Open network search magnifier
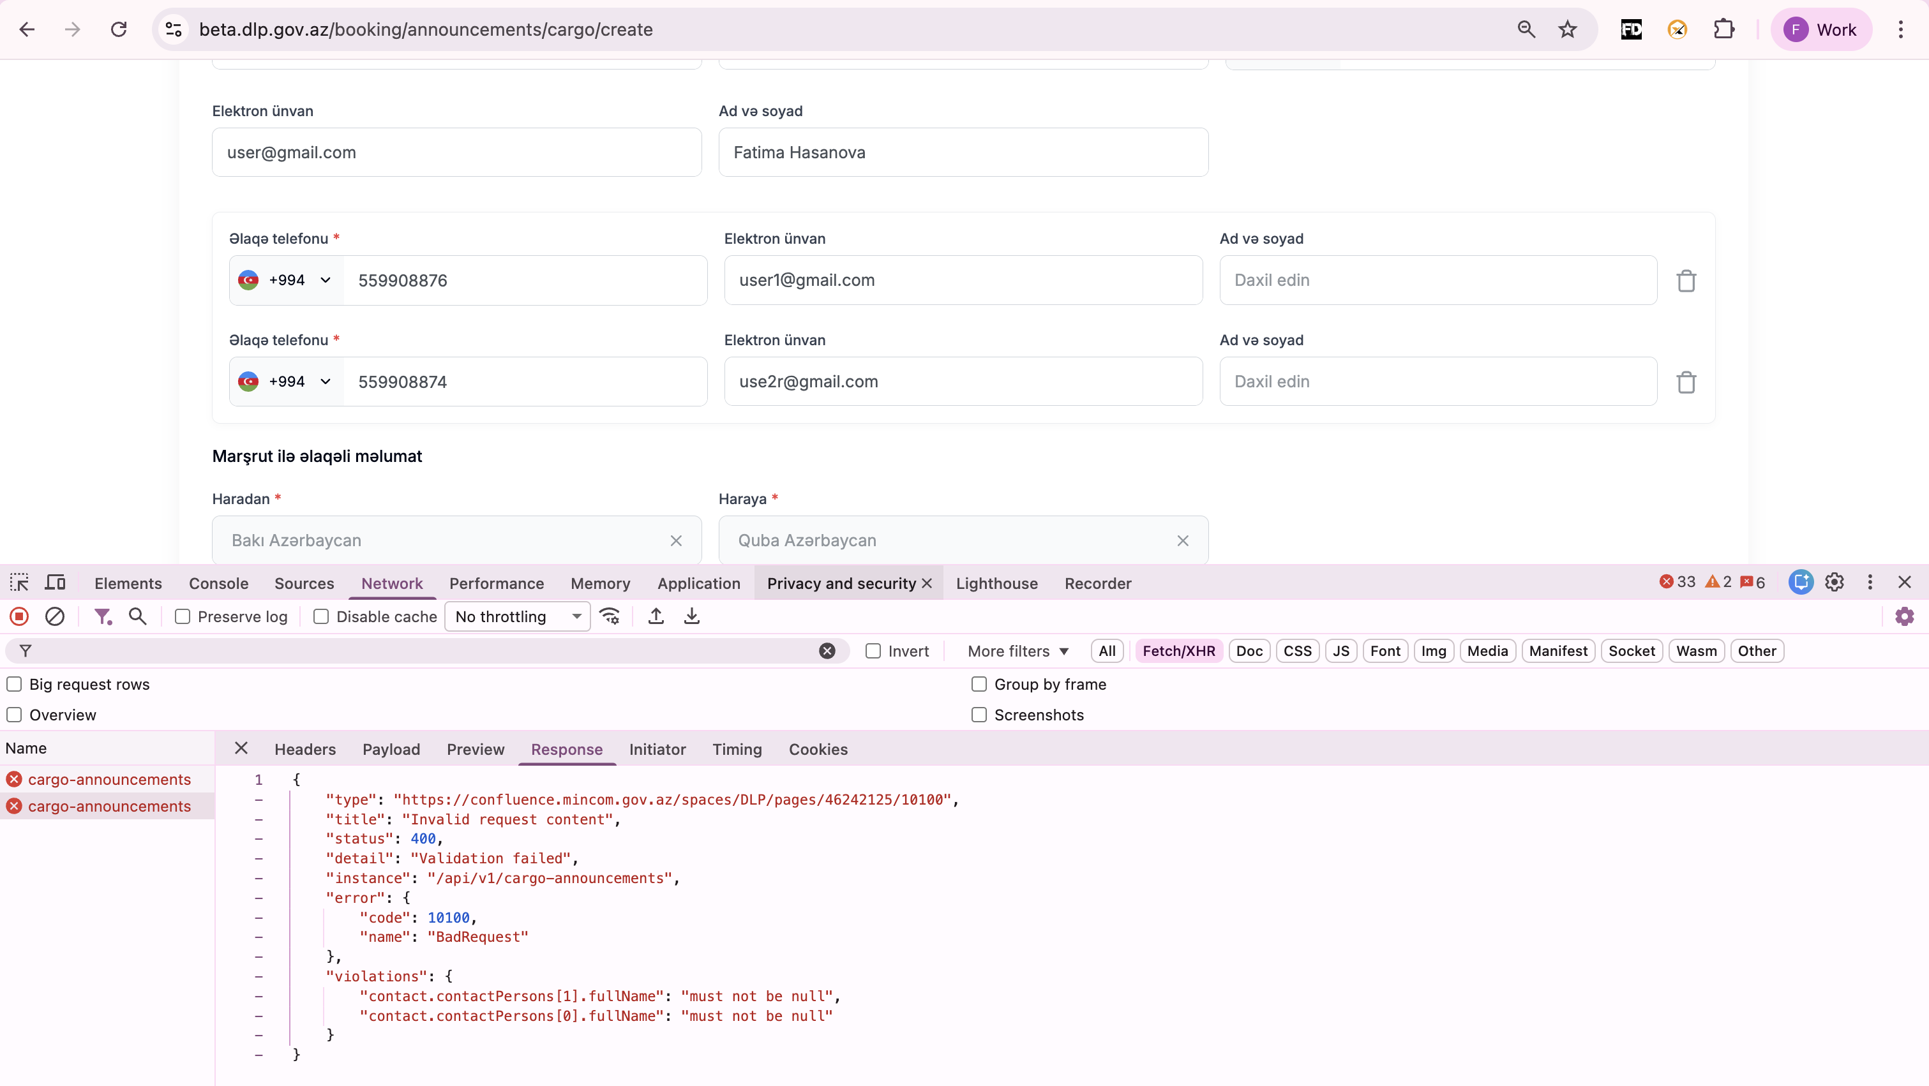Viewport: 1929px width, 1086px height. [x=137, y=617]
